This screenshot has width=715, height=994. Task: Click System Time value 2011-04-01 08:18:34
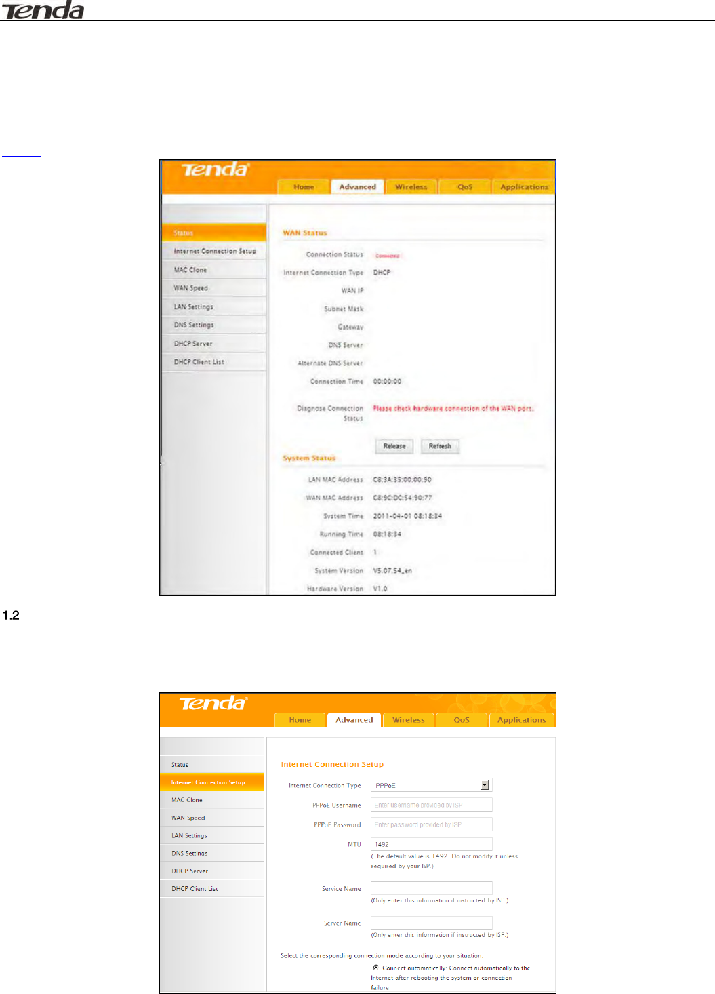point(407,517)
